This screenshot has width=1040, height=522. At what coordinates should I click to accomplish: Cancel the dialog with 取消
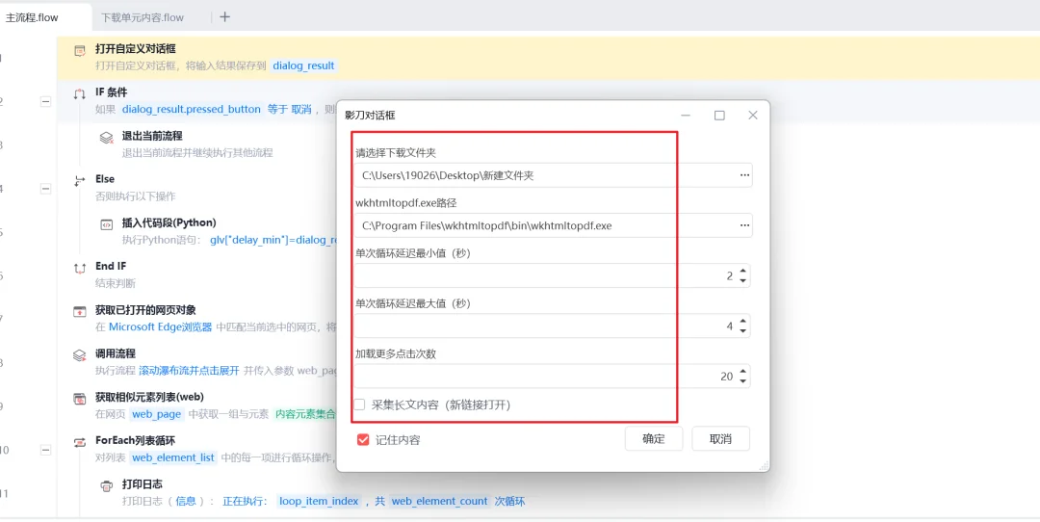click(720, 438)
